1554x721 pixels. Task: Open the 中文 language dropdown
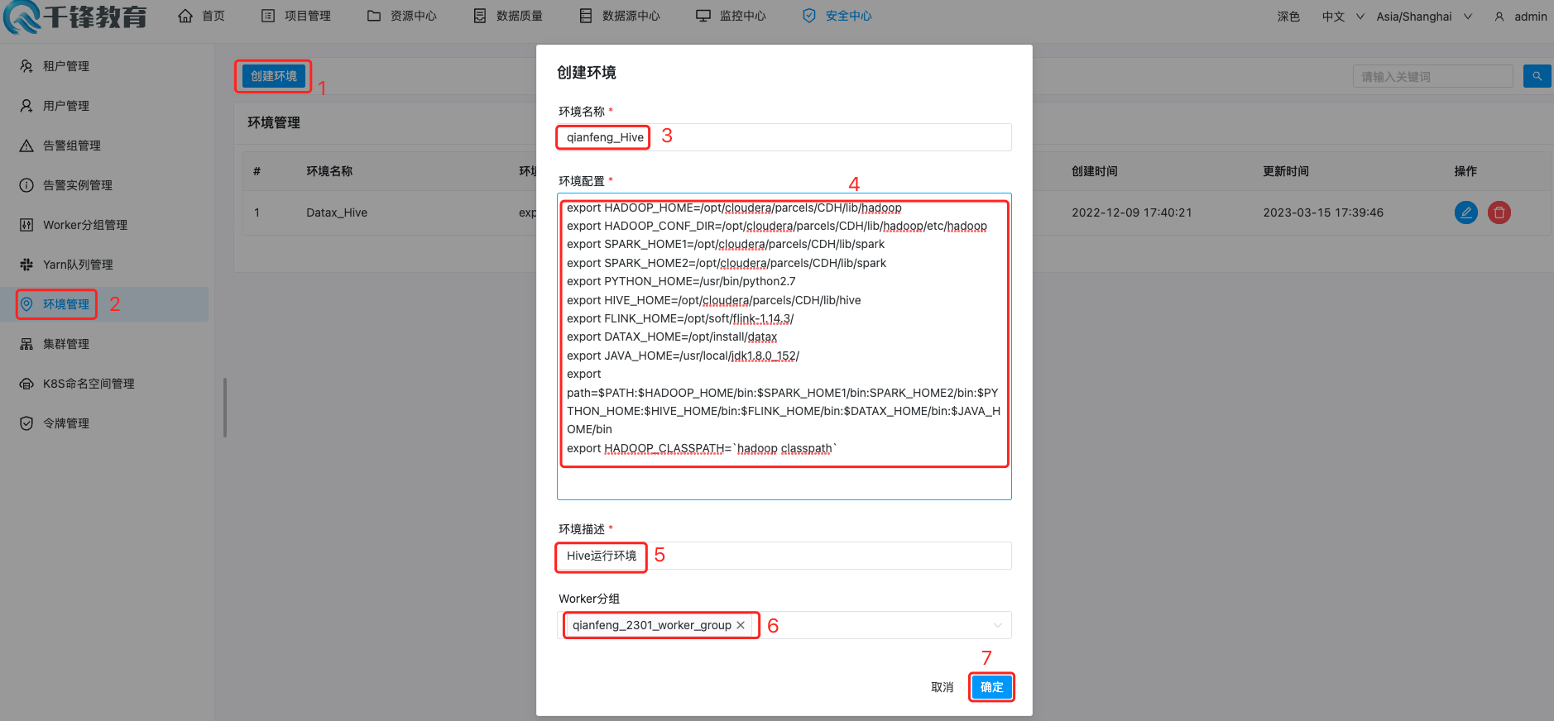coord(1342,17)
